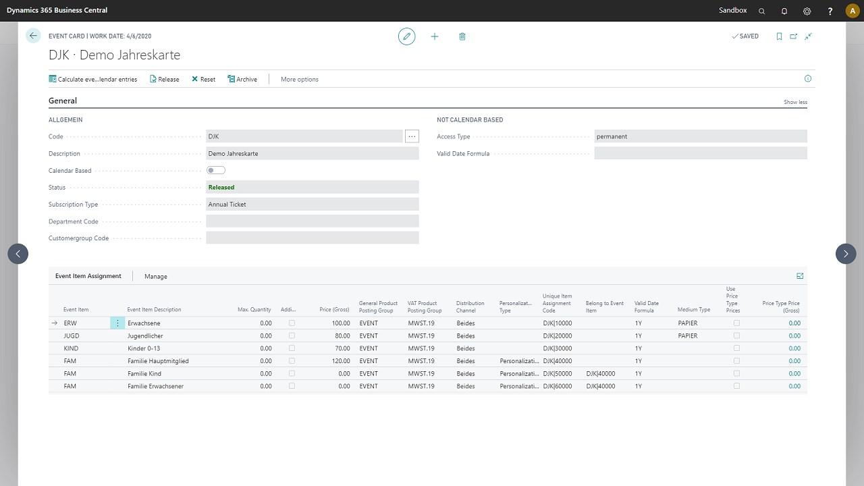Screen dimensions: 864x486
Task: Click the delete trash can icon
Action: [x=462, y=36]
